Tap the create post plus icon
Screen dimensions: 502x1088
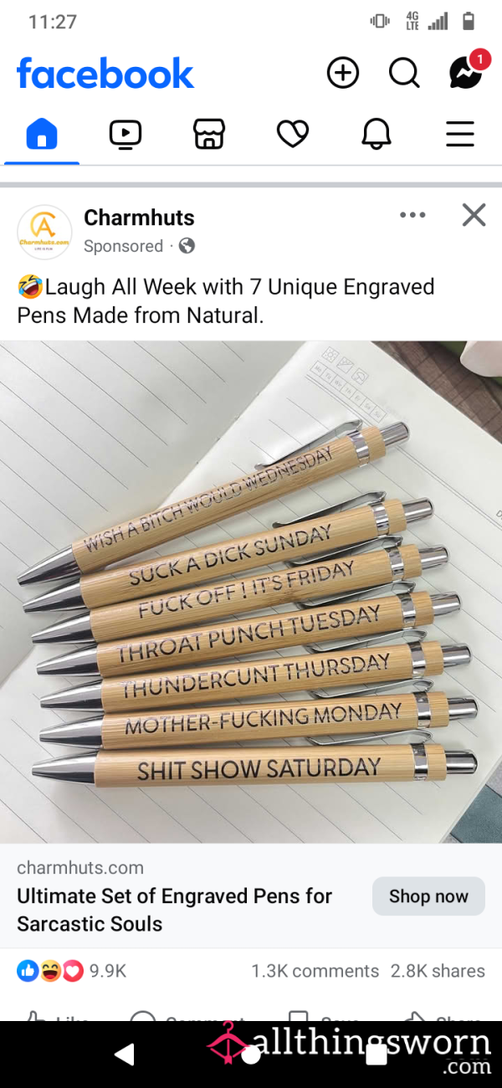343,74
